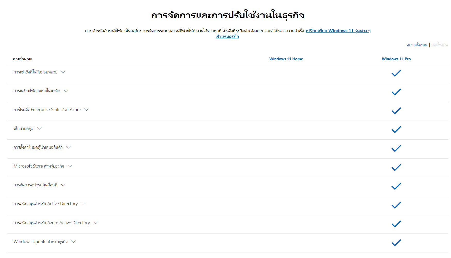
Task: Click the Pro checkmark for Windows Update row
Action: coord(396,243)
